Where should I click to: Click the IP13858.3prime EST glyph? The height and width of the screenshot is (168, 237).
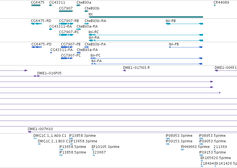tap(71, 138)
